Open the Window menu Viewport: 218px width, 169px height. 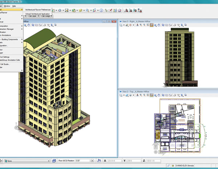pyautogui.click(x=7, y=6)
